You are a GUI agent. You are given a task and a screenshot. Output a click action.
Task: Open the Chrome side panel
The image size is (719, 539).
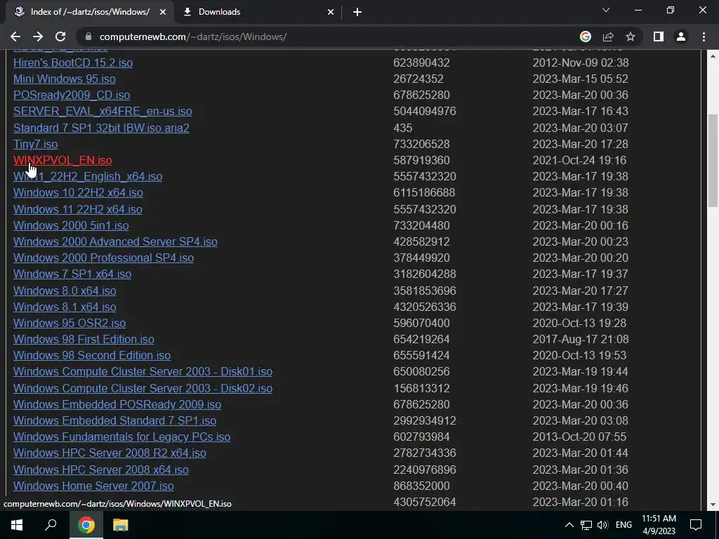(659, 36)
